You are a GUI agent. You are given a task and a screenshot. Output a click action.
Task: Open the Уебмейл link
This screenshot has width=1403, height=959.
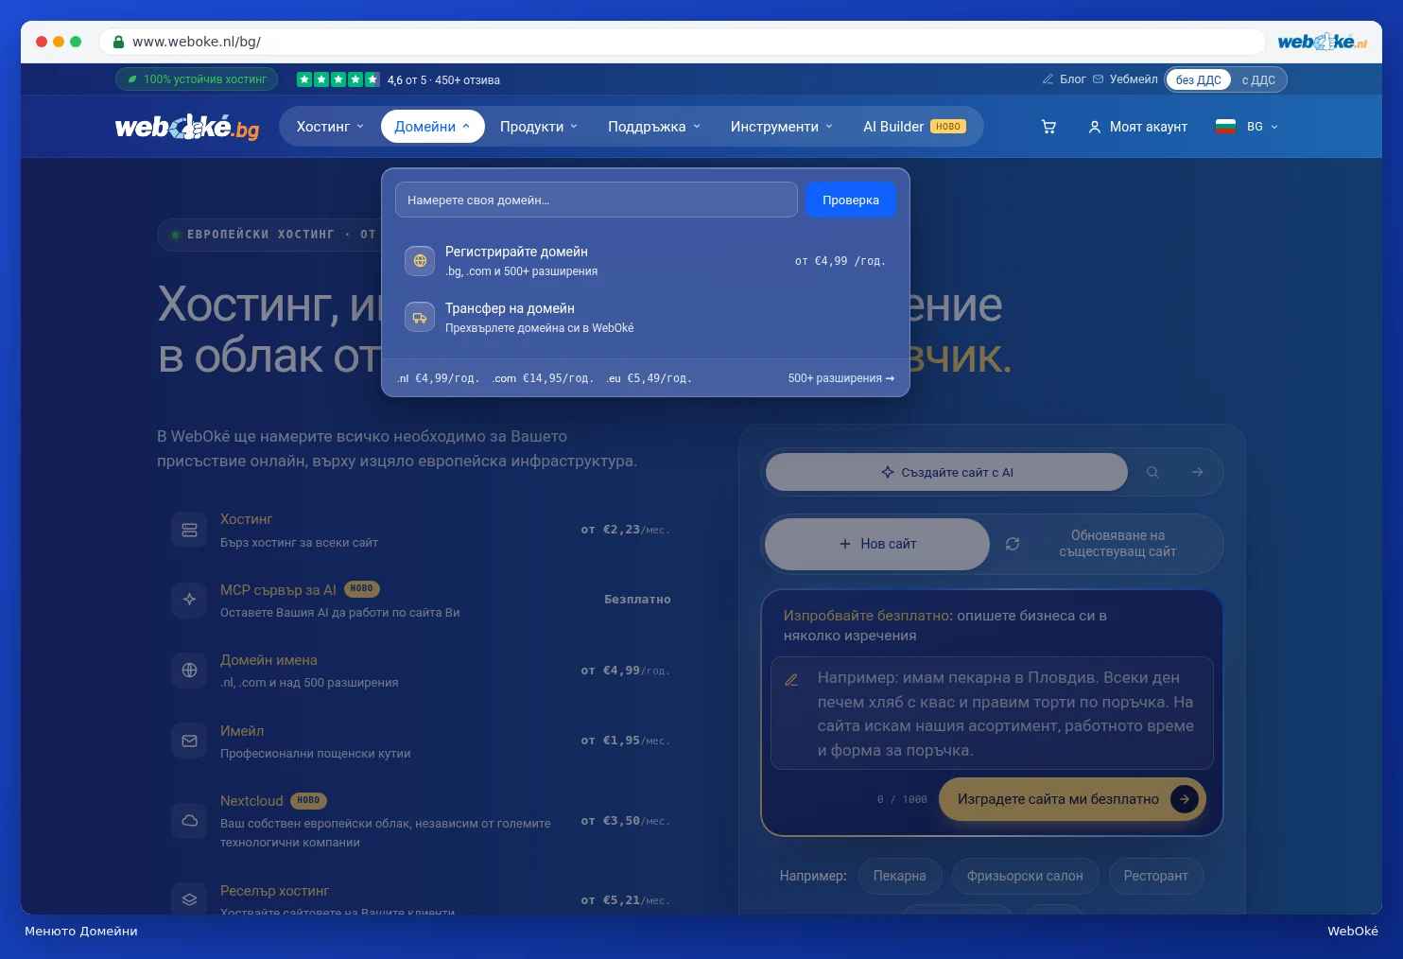1134,79
